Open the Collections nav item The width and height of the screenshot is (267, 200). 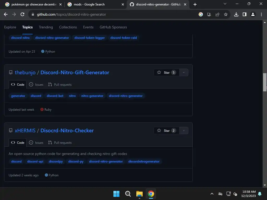pyautogui.click(x=68, y=27)
